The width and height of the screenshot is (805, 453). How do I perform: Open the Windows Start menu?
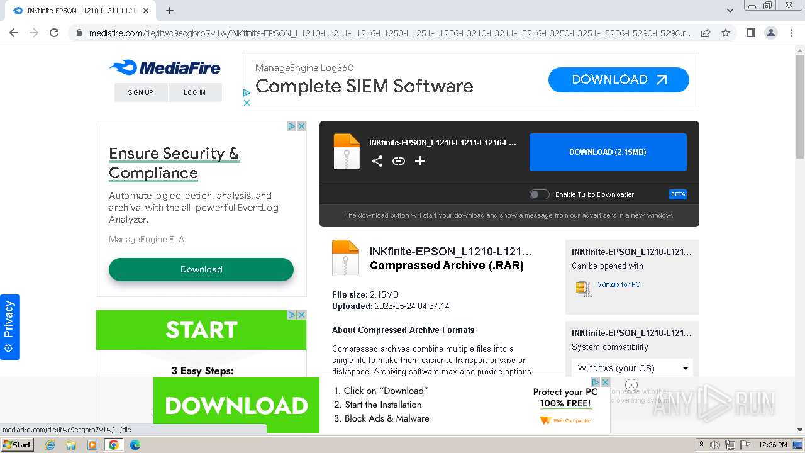(18, 444)
